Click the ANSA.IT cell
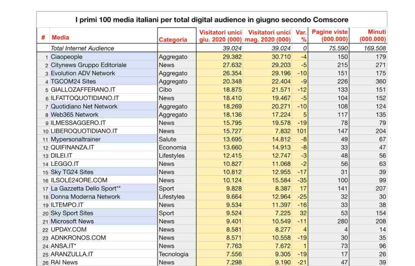The width and height of the screenshot is (415, 266). (x=64, y=246)
